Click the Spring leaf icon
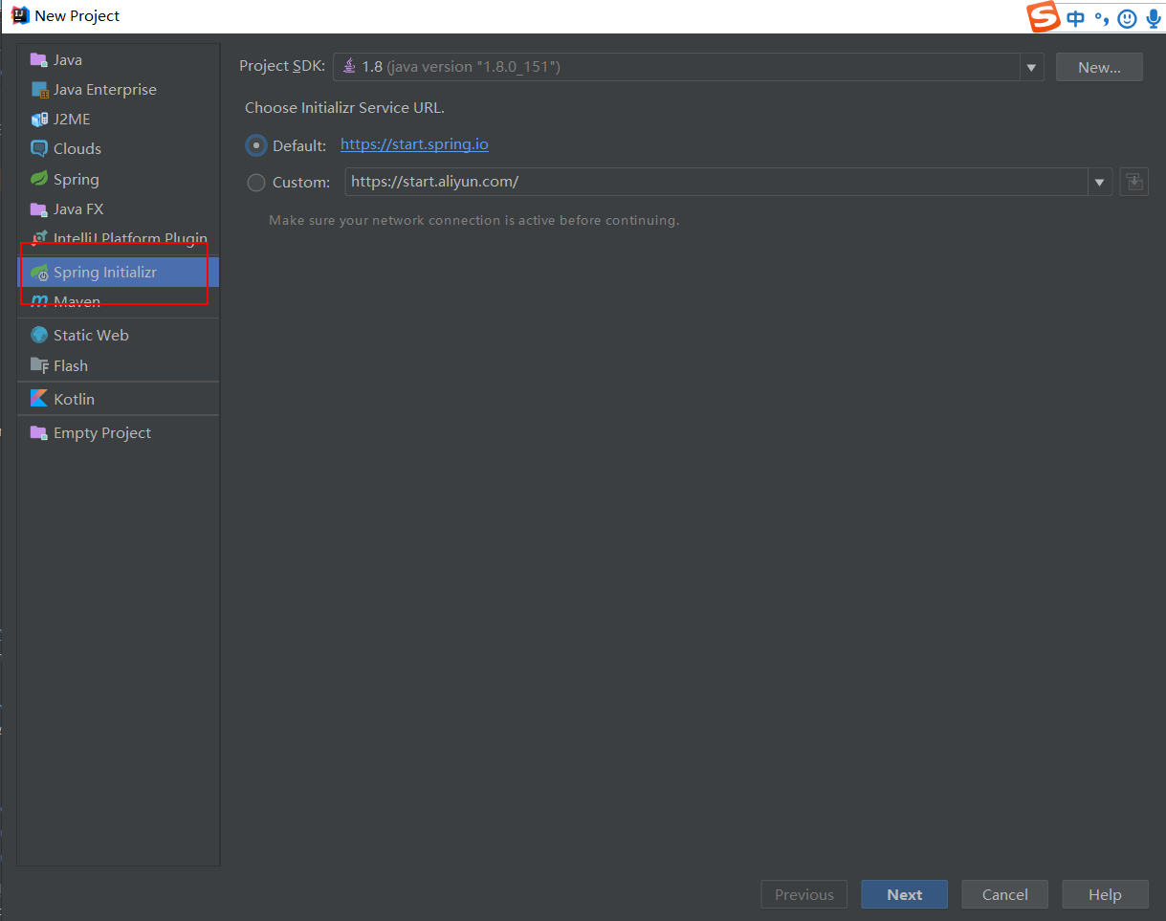The image size is (1166, 921). [x=38, y=179]
